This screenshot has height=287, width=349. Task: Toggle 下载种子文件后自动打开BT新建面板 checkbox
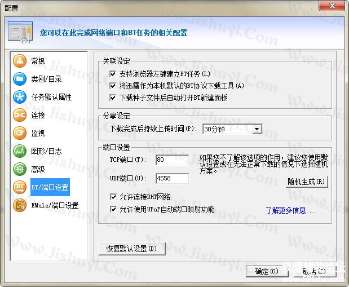(113, 98)
